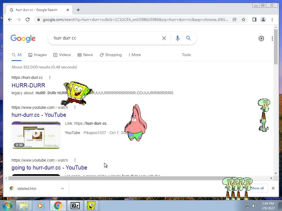Switch to Chrome taskbar button
Image resolution: width=282 pixels, height=211 pixels.
pyautogui.click(x=58, y=206)
